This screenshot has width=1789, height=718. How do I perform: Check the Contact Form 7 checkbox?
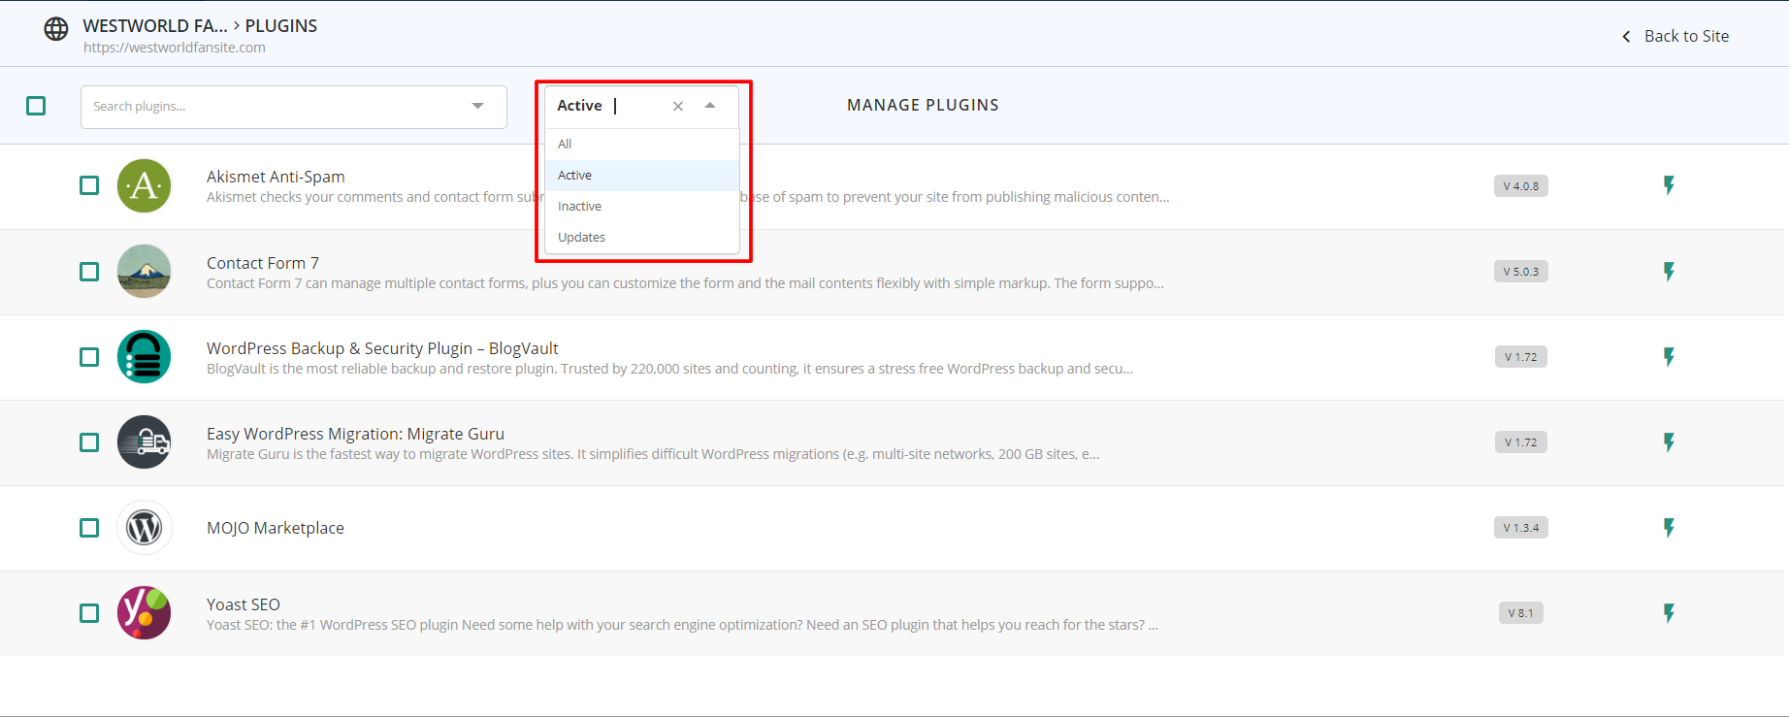tap(89, 272)
